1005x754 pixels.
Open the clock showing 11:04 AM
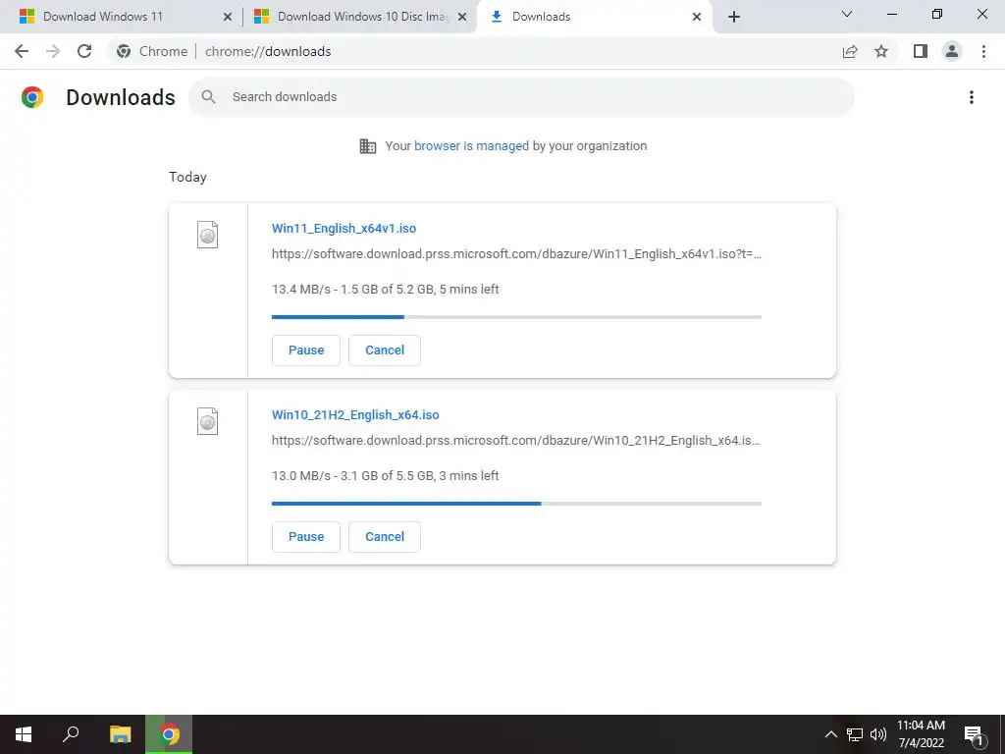tap(921, 734)
